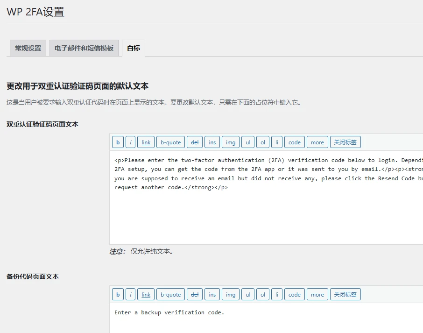Start an ordered list with the ol button
The width and height of the screenshot is (423, 333).
[262, 142]
